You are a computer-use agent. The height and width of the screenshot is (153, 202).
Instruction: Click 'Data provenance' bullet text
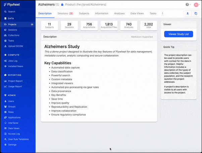coord(61,91)
